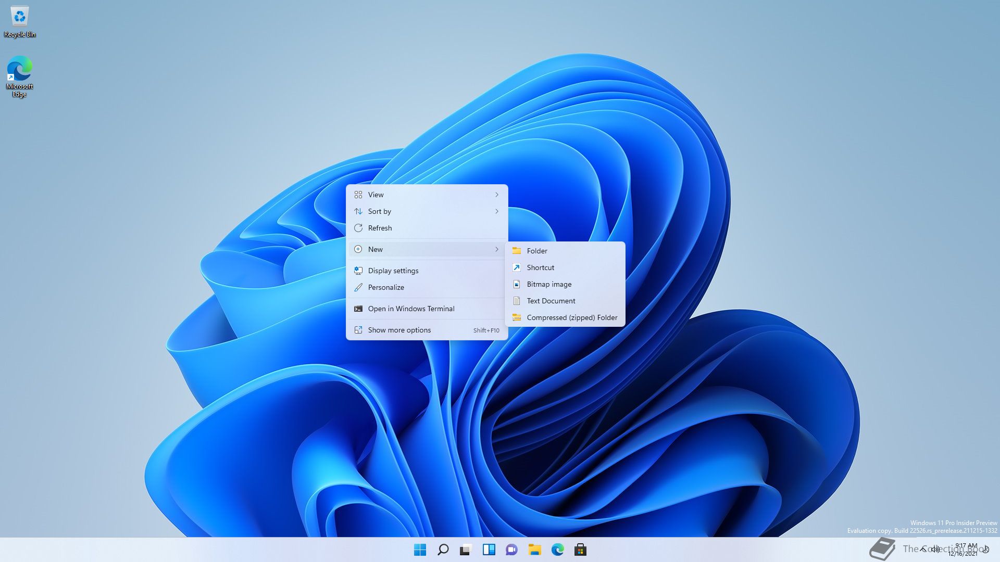Click the Refresh circular arrow icon
Screen dimensions: 1000x562
[x=358, y=228]
